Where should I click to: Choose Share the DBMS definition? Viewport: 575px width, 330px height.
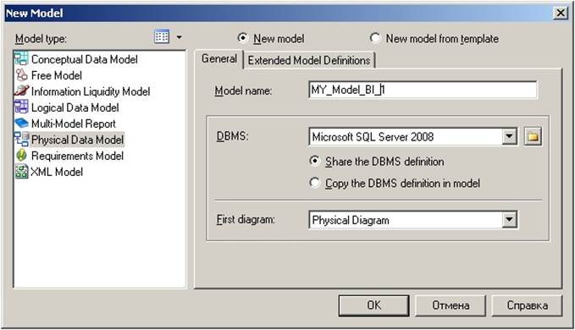(314, 161)
